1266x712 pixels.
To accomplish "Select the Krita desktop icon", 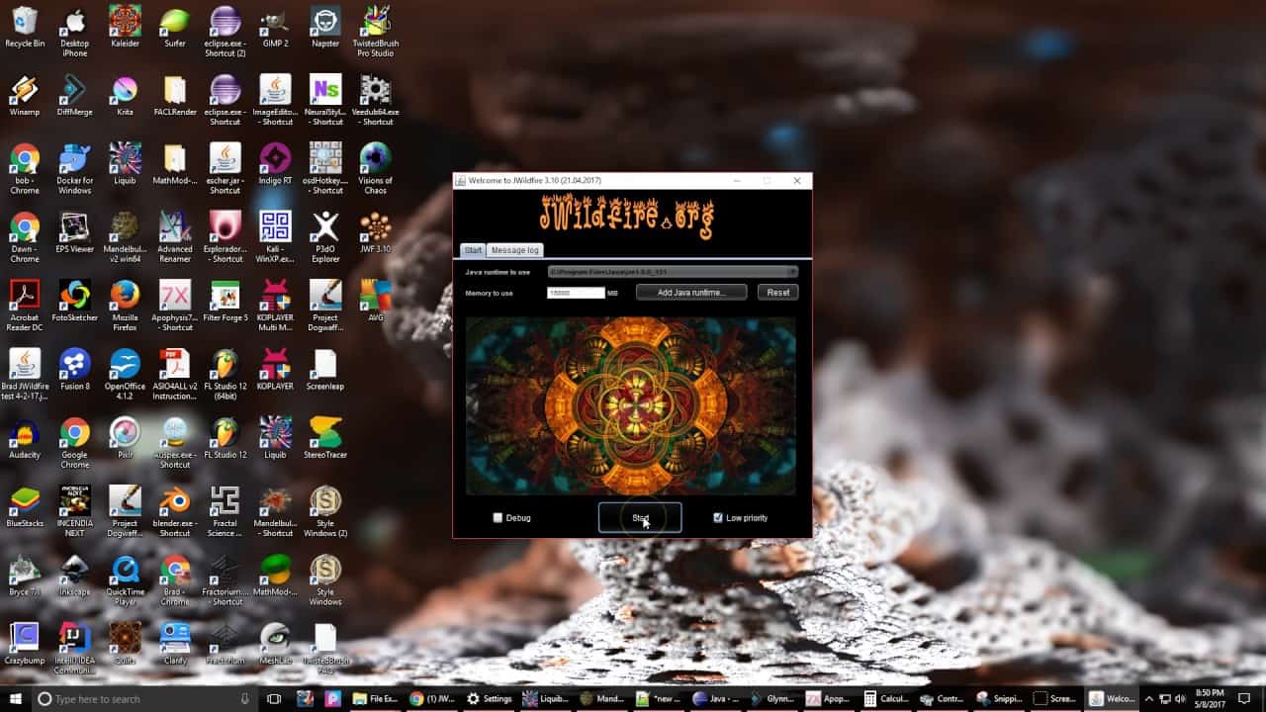I will tap(125, 96).
